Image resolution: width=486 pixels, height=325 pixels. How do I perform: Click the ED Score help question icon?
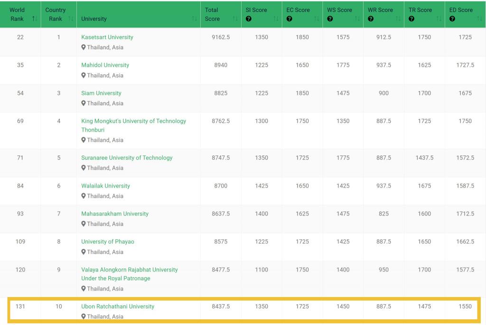coord(452,19)
